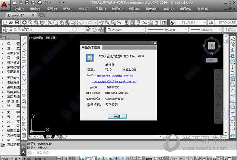This screenshot has width=237, height=160.
Task: Select the Line draw tool
Action: (x=24, y=39)
